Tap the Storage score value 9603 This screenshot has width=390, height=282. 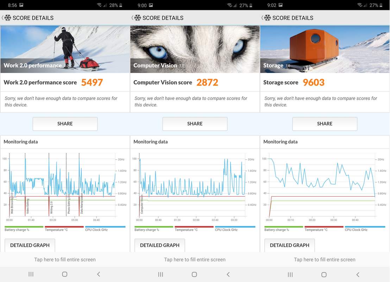pyautogui.click(x=314, y=82)
